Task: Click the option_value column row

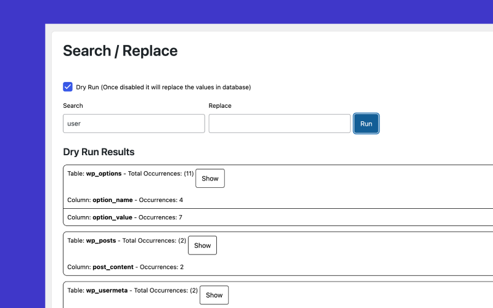Action: (125, 217)
